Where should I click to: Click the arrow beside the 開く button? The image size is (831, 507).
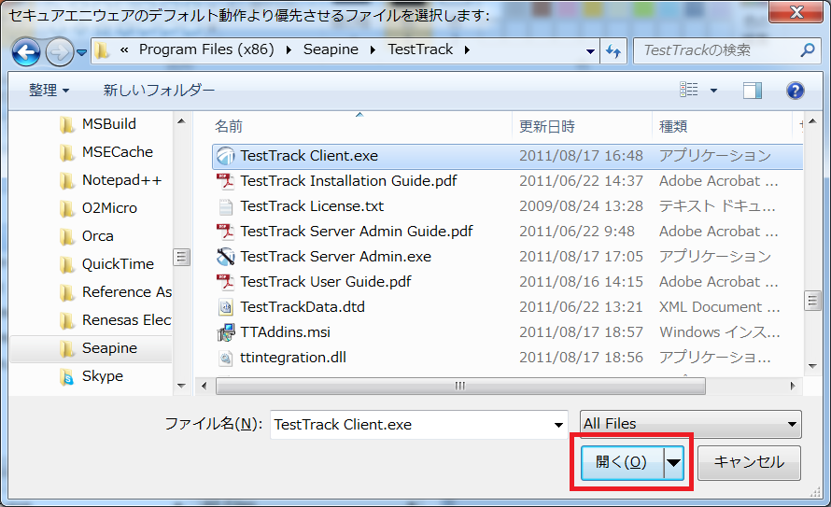coord(673,462)
